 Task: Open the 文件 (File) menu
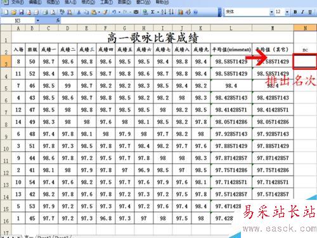coord(17,2)
